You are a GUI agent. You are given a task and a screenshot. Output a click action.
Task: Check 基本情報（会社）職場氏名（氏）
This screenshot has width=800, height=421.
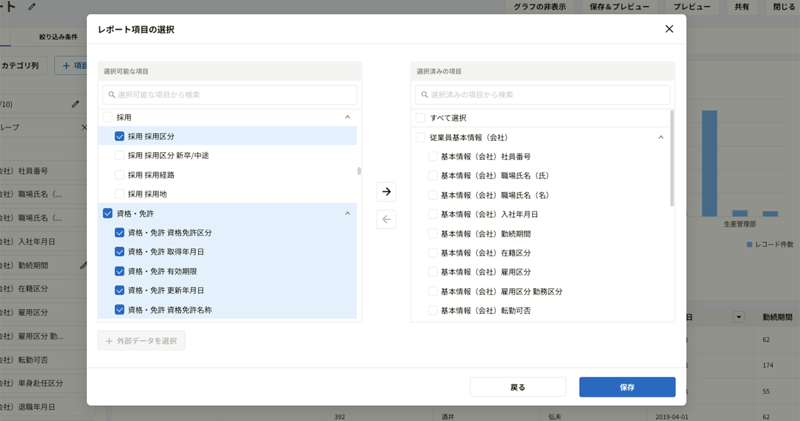click(433, 175)
